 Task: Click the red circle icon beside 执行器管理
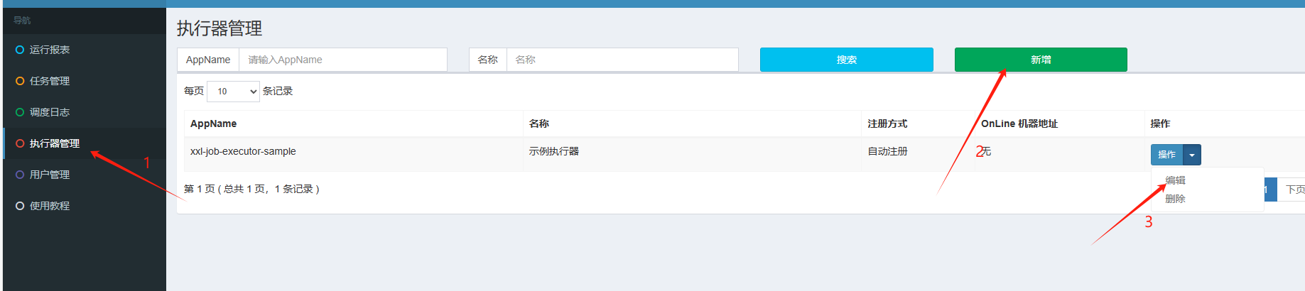coord(20,143)
